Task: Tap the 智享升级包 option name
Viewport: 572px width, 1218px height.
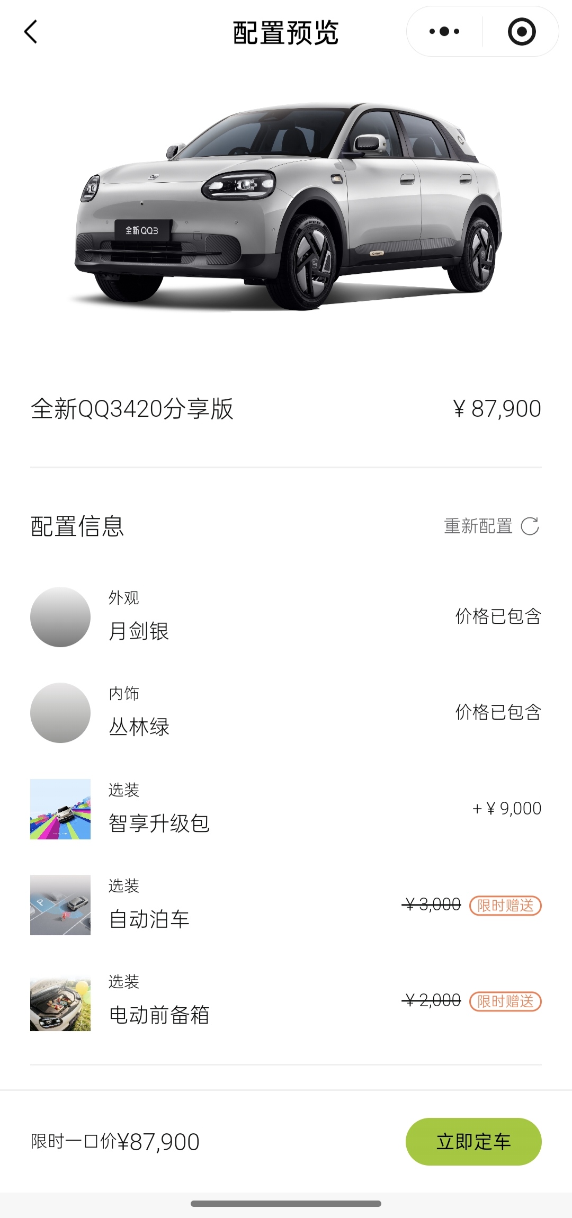Action: 159,823
